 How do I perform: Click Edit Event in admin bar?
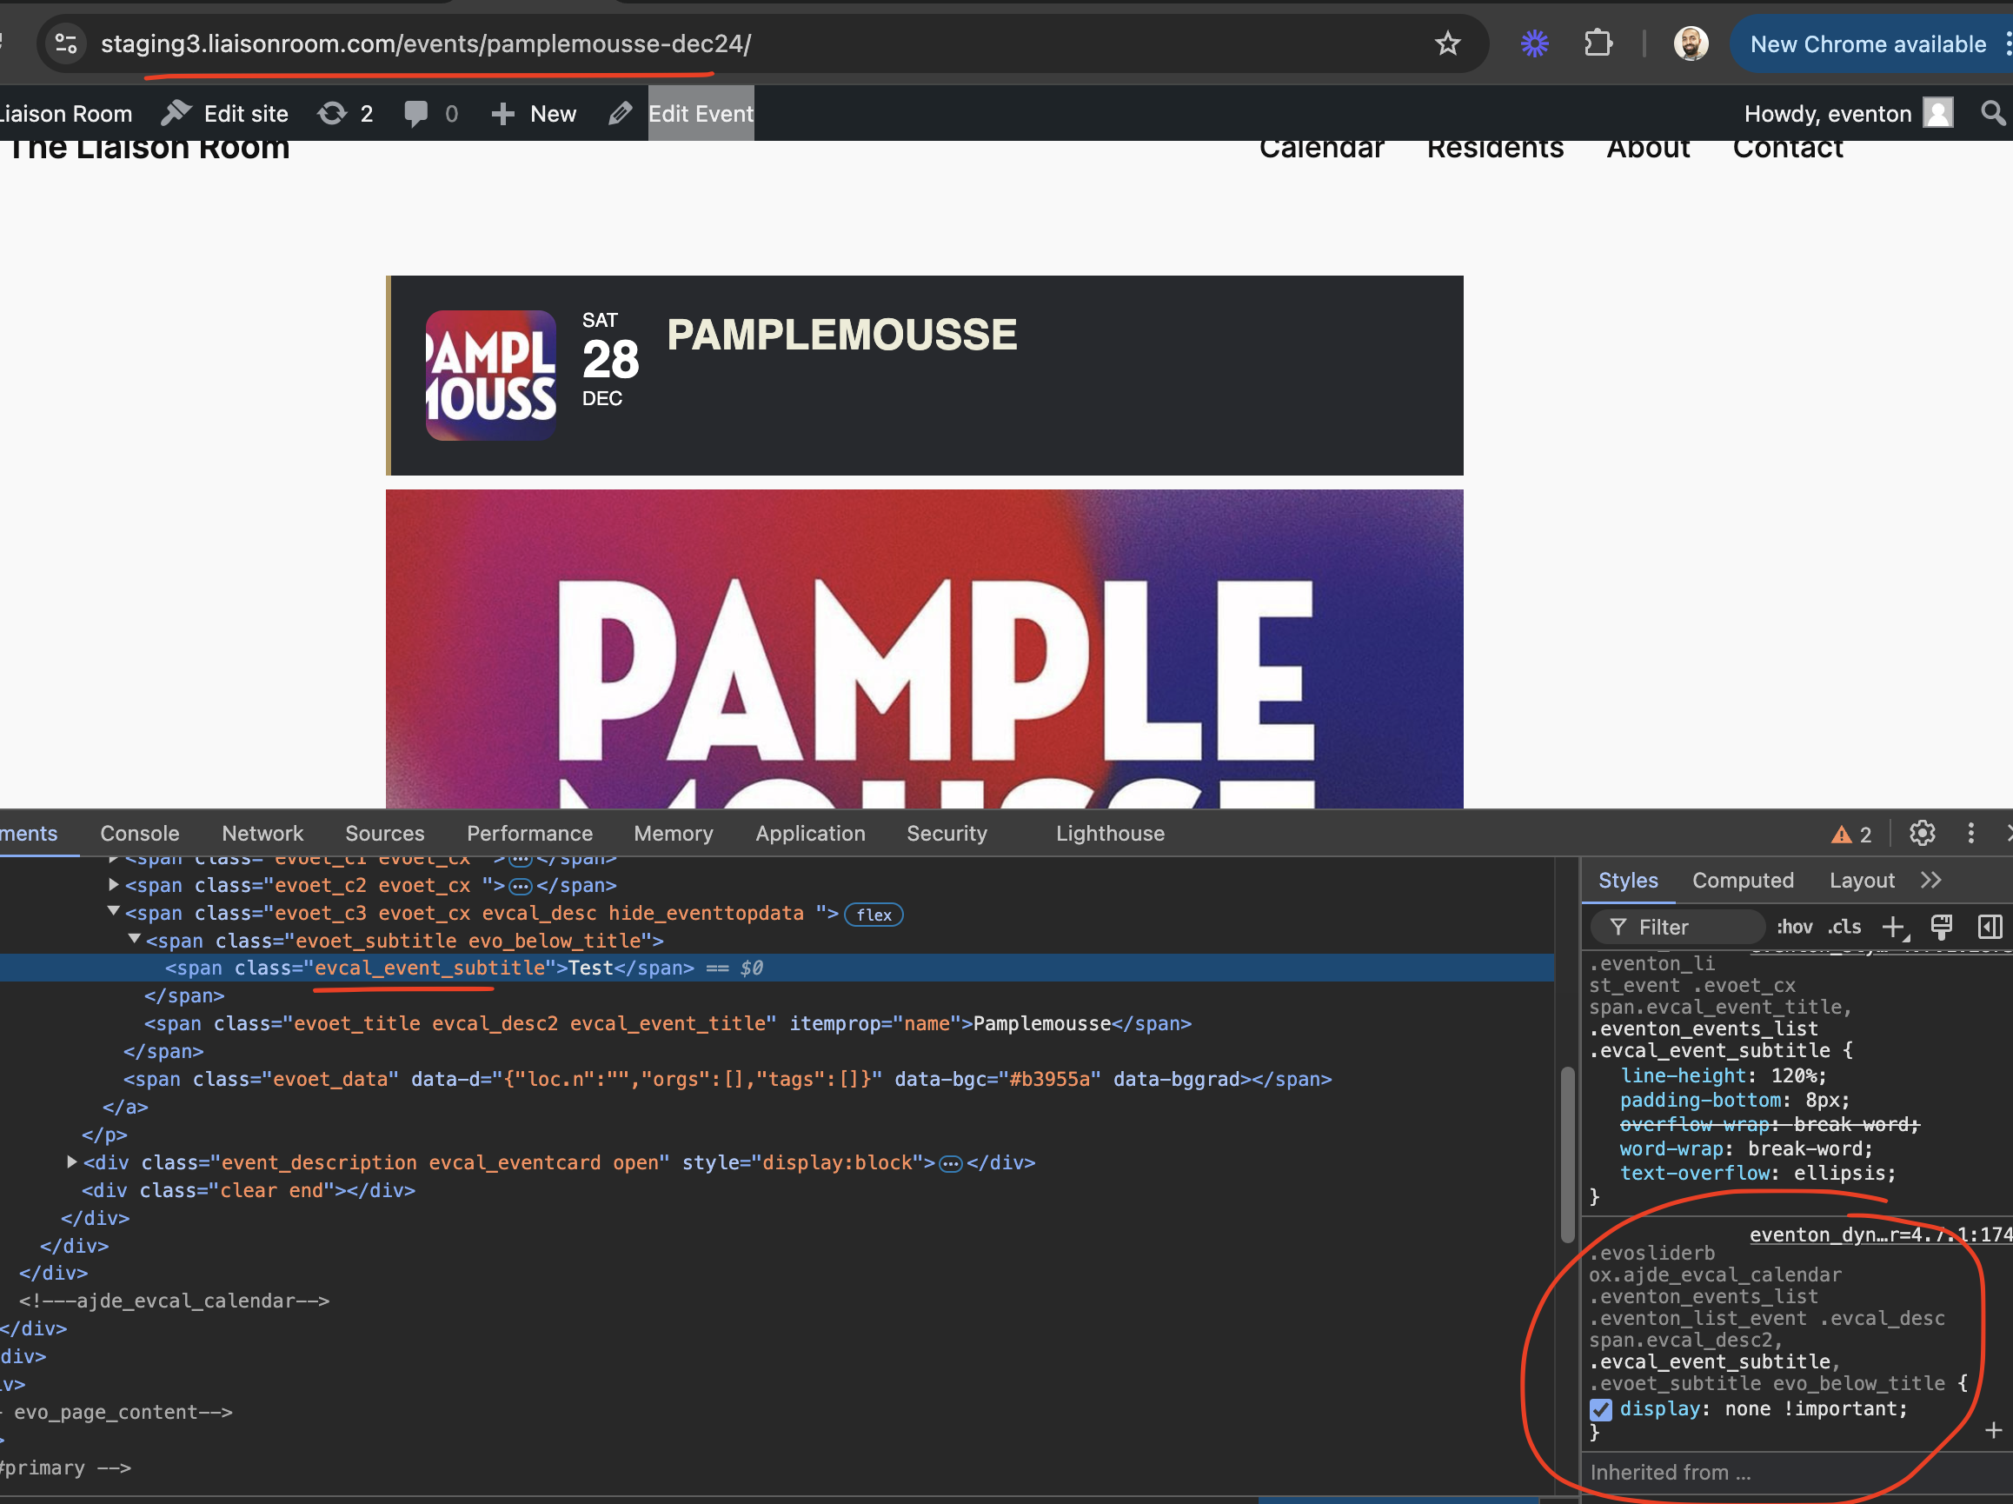click(x=701, y=114)
